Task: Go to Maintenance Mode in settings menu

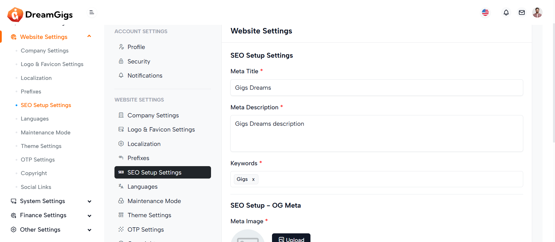Action: 154,201
